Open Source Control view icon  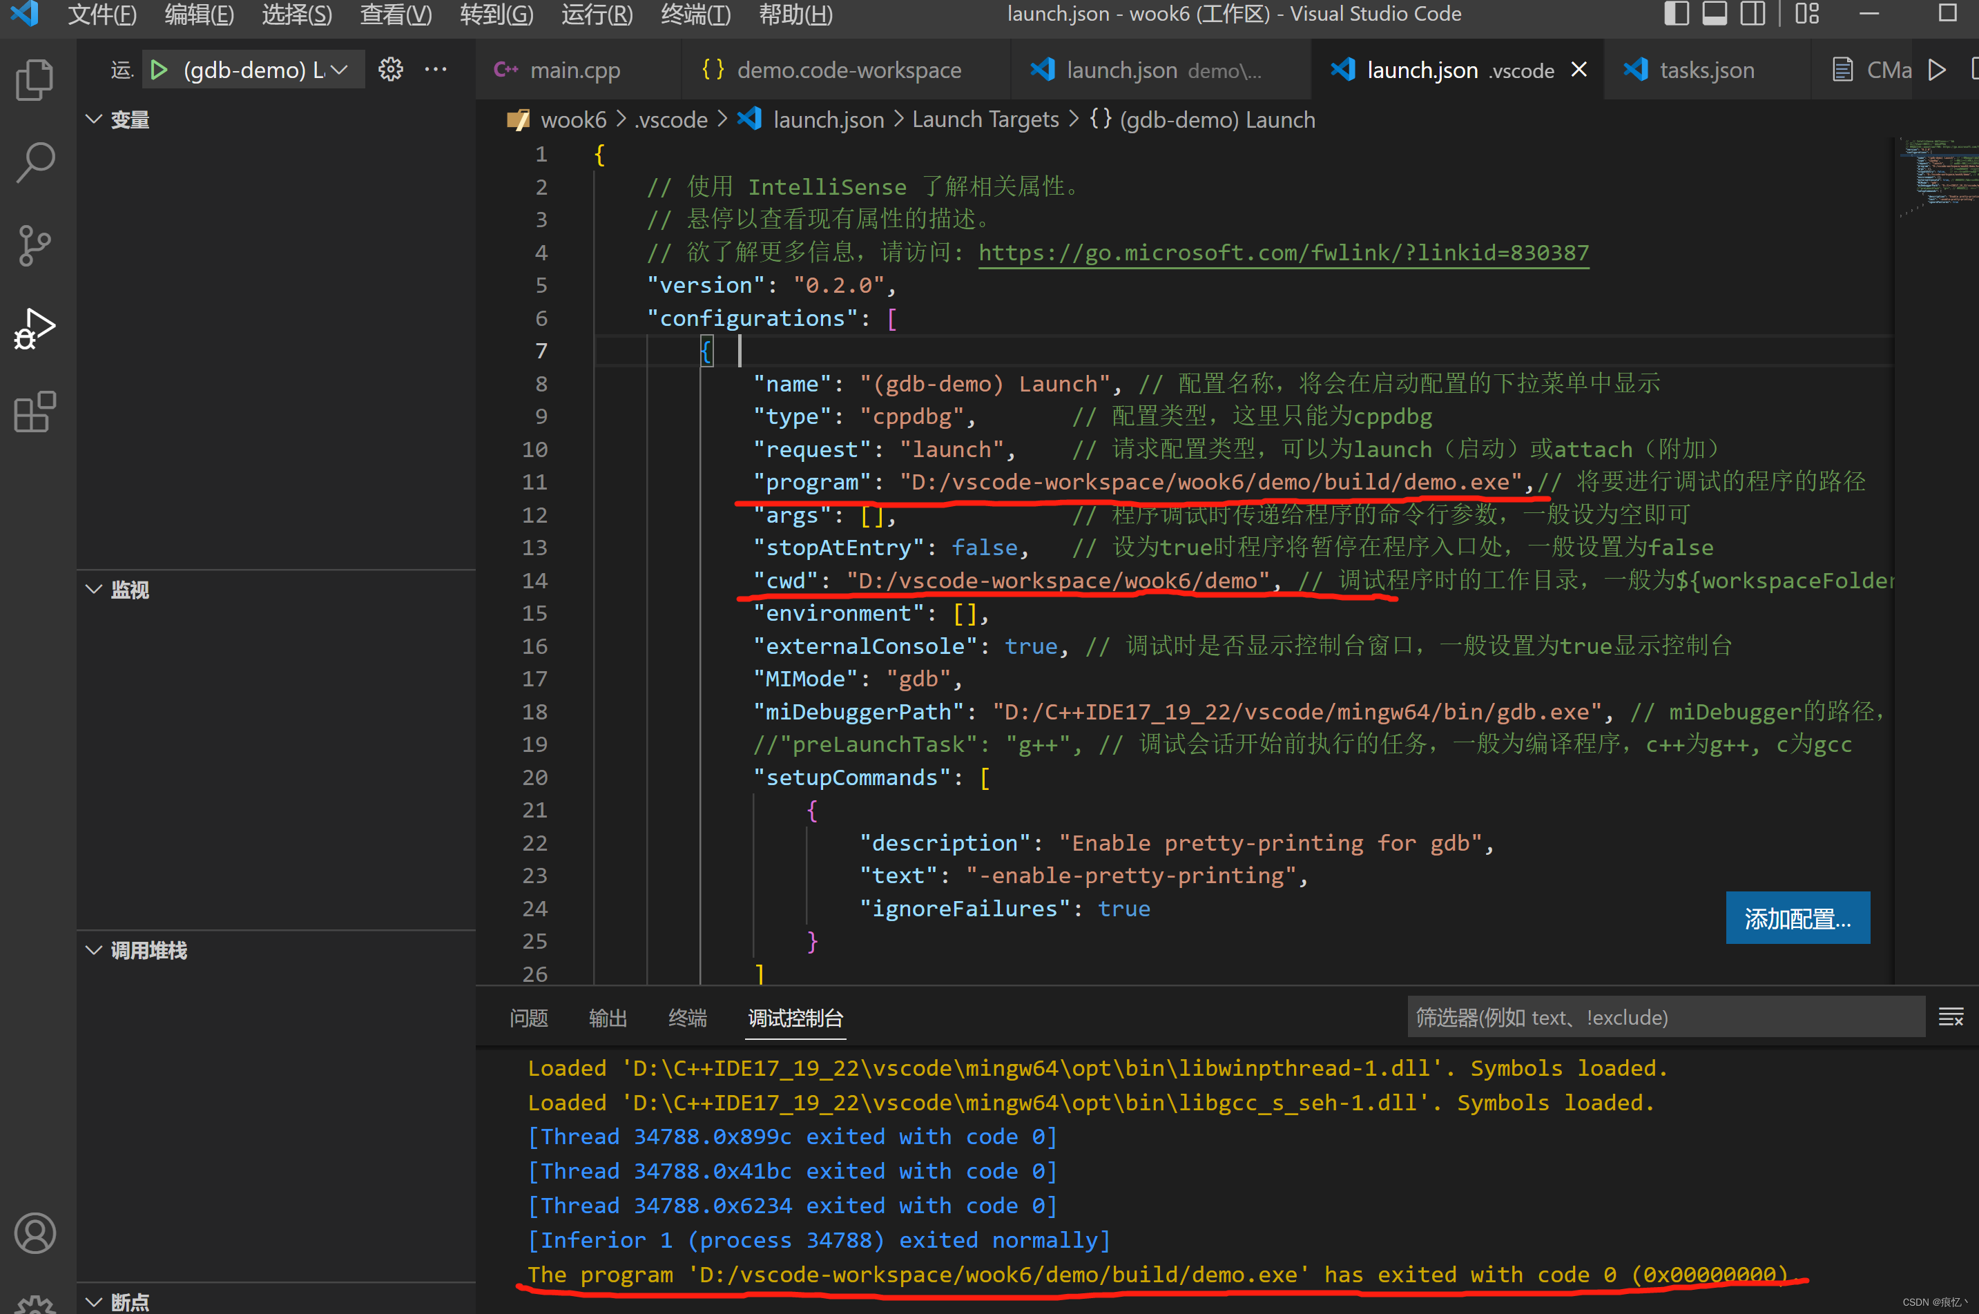(35, 246)
